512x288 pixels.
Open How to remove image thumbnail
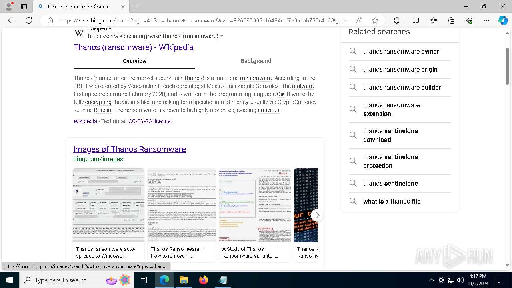click(x=182, y=205)
